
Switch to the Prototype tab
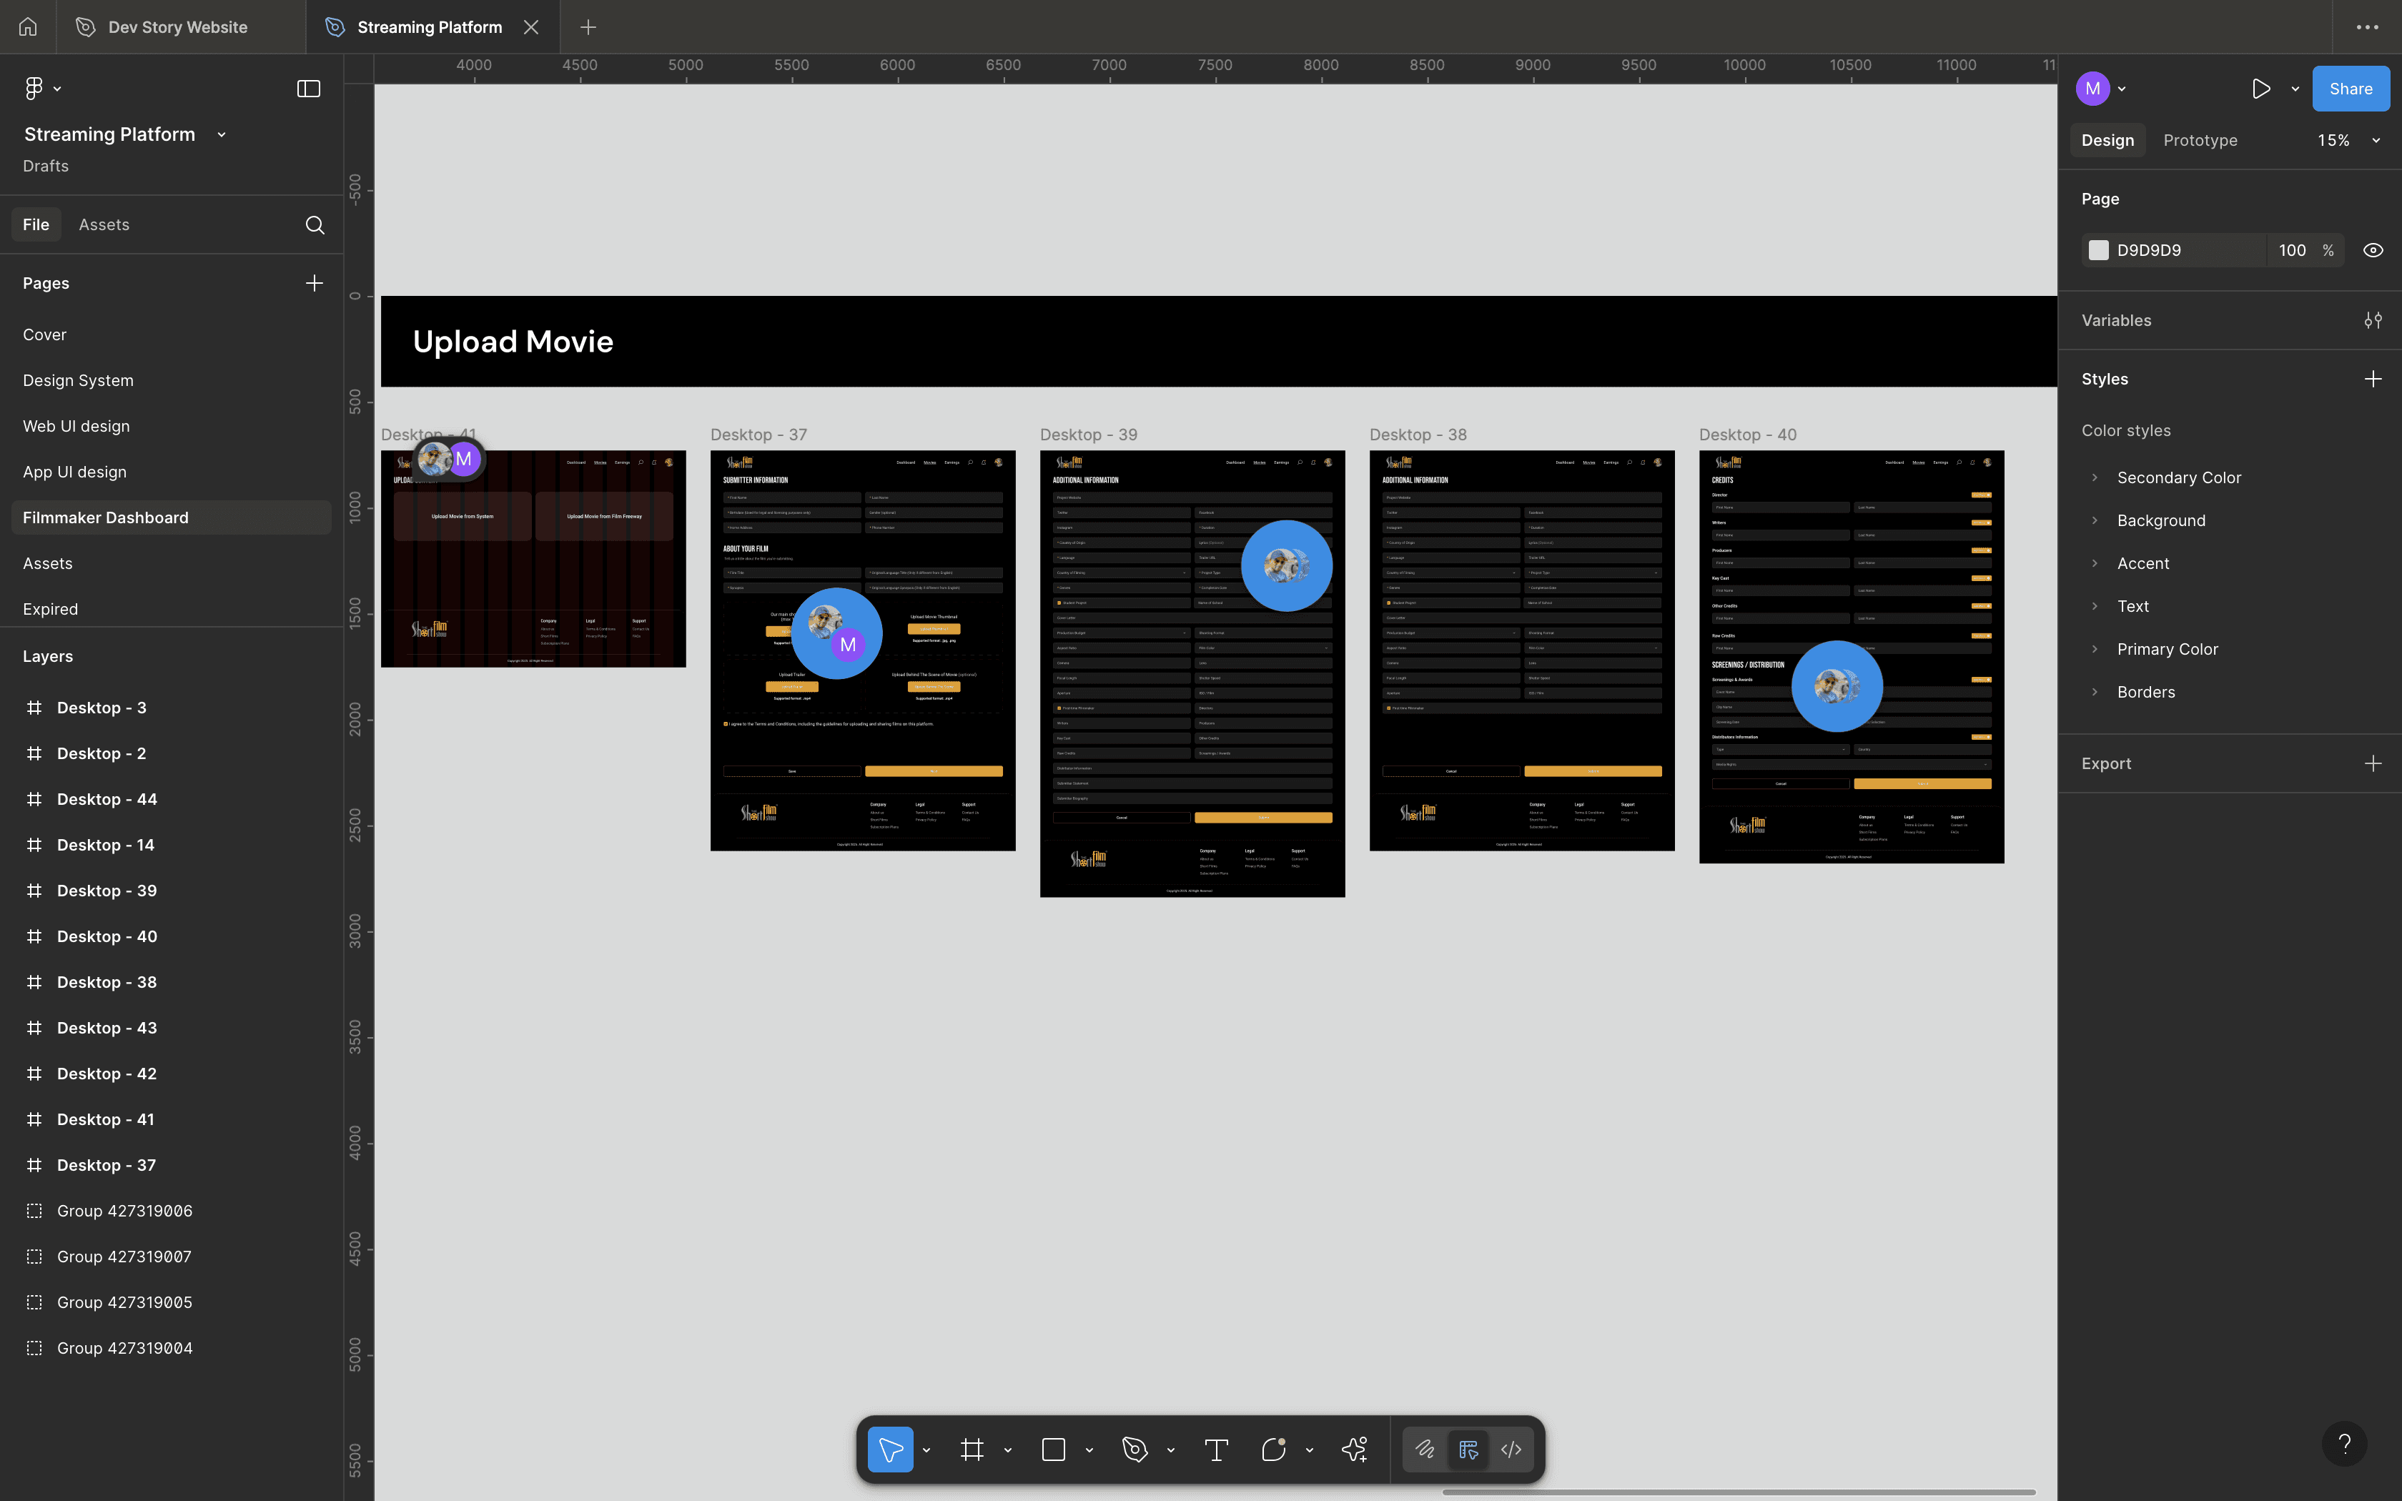click(x=2200, y=141)
